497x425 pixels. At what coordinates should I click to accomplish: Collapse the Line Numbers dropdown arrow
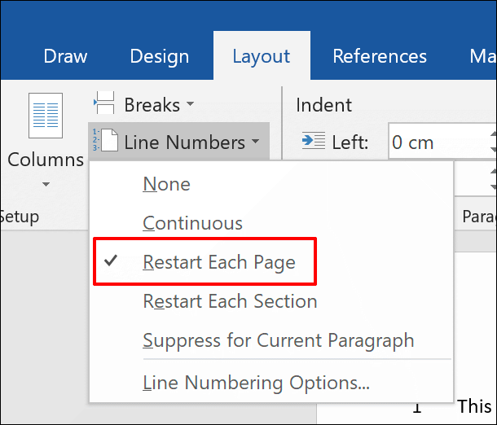tap(256, 142)
